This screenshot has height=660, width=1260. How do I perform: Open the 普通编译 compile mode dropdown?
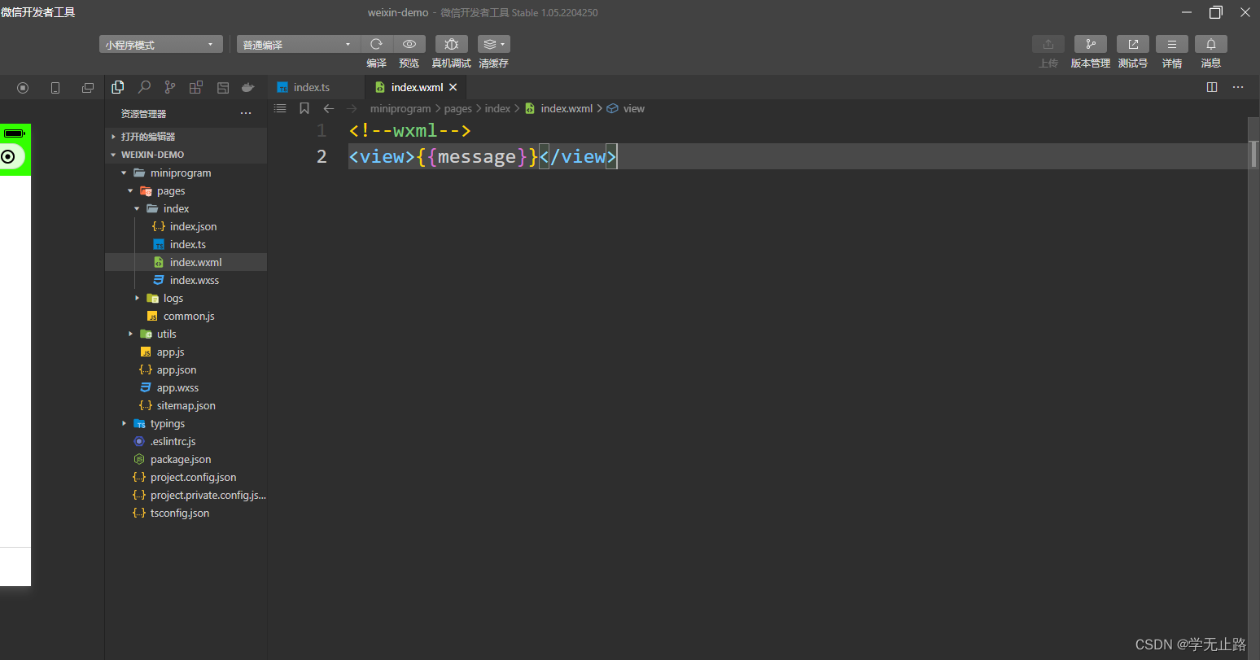298,44
